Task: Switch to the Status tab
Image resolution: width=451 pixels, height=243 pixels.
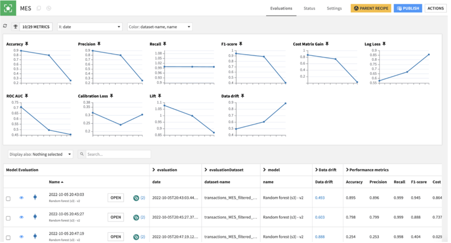Action: 309,8
